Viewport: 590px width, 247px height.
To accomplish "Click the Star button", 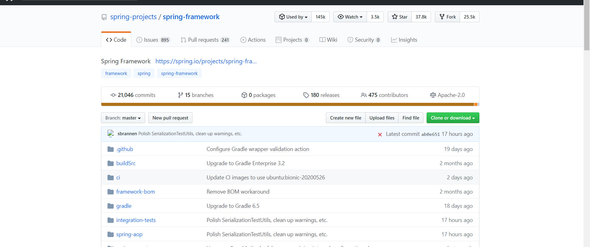I will (400, 17).
